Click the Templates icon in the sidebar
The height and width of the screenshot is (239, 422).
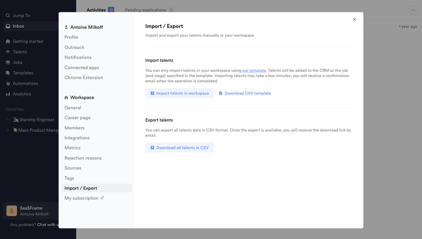[8, 73]
